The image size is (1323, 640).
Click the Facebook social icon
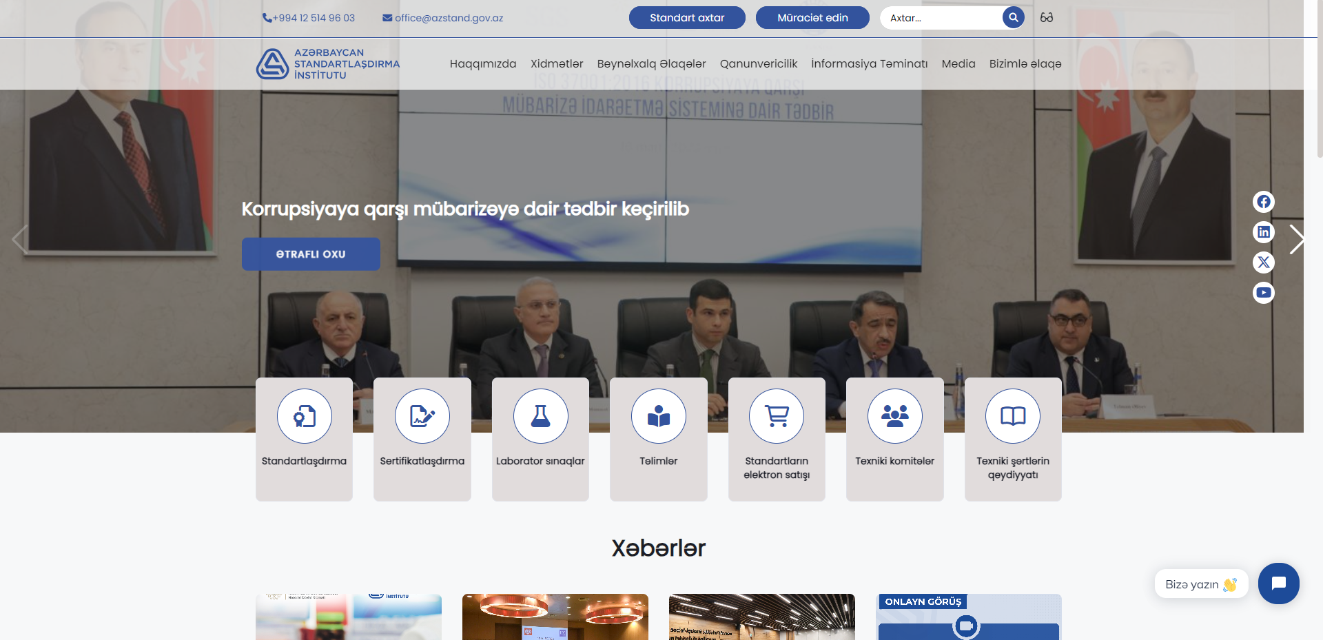pos(1263,202)
